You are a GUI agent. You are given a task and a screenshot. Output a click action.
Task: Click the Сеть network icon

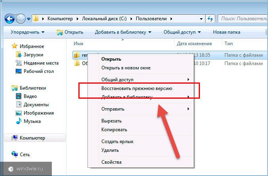point(15,154)
